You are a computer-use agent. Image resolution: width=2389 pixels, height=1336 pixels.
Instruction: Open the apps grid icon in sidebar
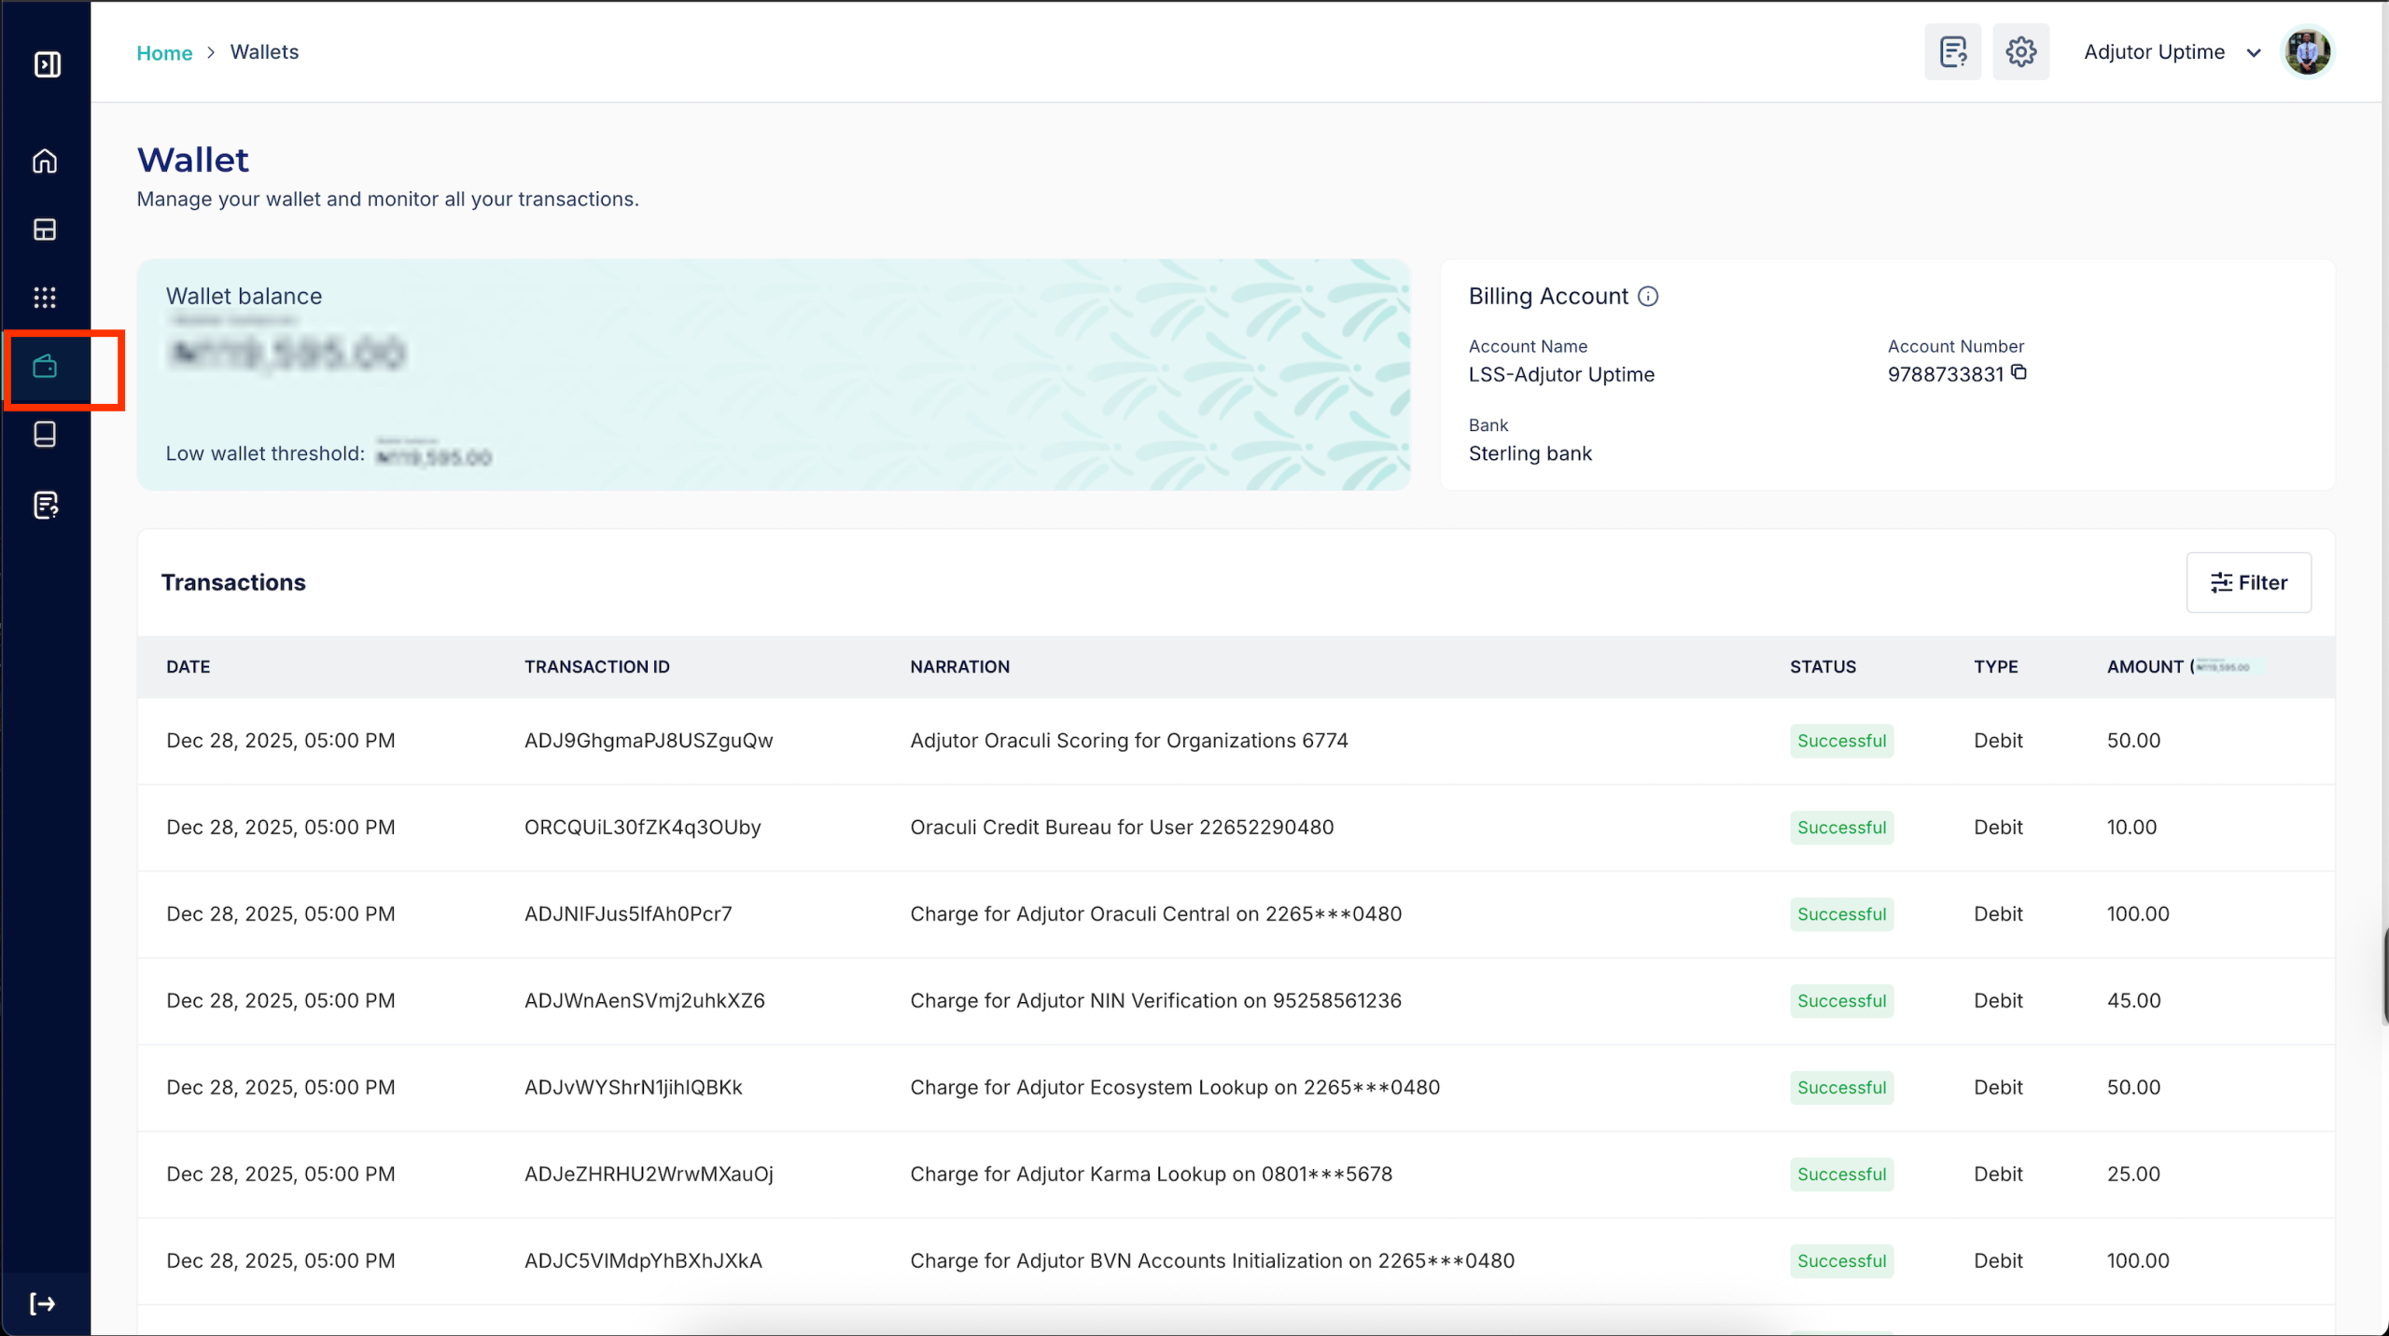pyautogui.click(x=45, y=298)
